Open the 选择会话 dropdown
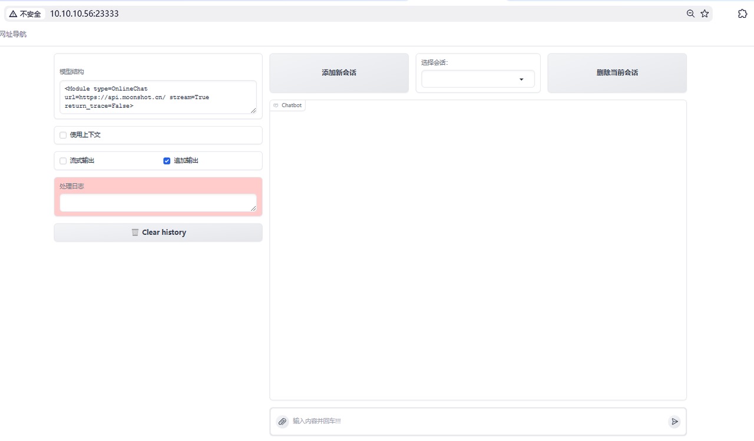The width and height of the screenshot is (754, 441). click(478, 79)
